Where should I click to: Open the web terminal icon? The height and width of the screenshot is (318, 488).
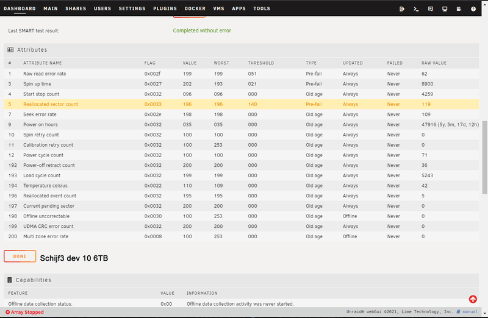[x=416, y=9]
